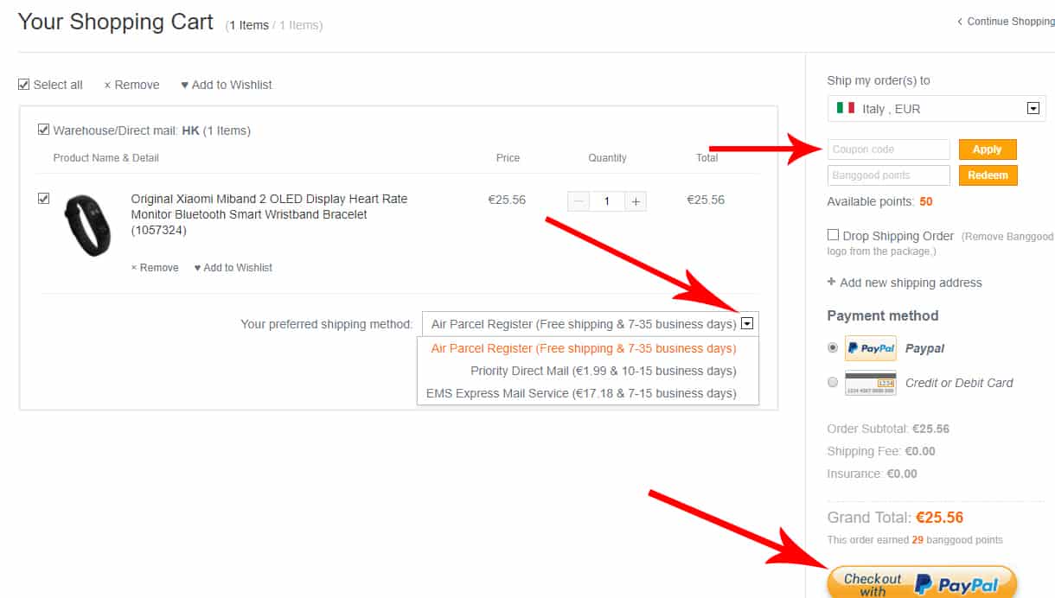Click Continue Shopping link
The image size is (1055, 598).
1006,22
